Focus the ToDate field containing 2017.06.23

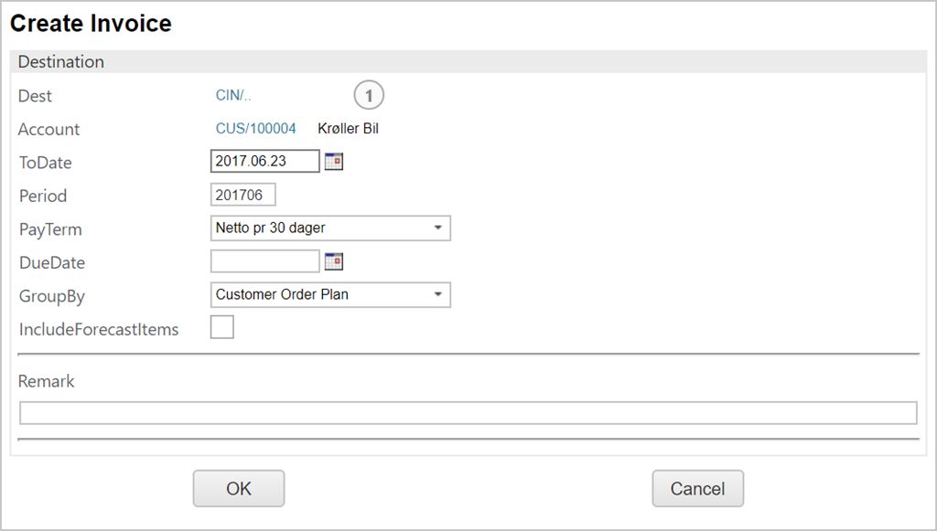pyautogui.click(x=264, y=162)
